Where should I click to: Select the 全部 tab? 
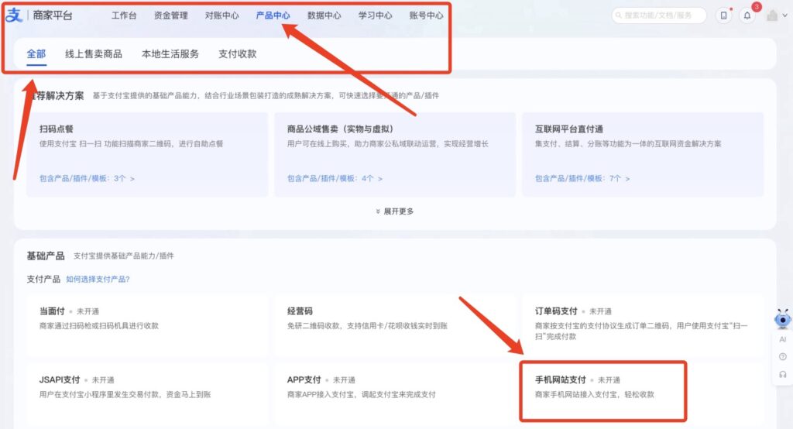click(36, 54)
